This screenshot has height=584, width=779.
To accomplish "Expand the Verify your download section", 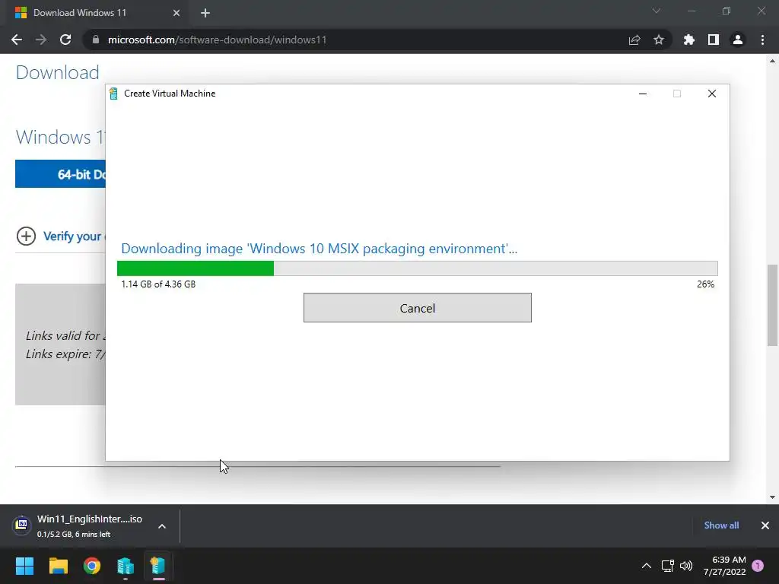I will tap(26, 236).
